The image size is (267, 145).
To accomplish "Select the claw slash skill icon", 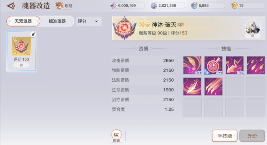I will (x=213, y=86).
